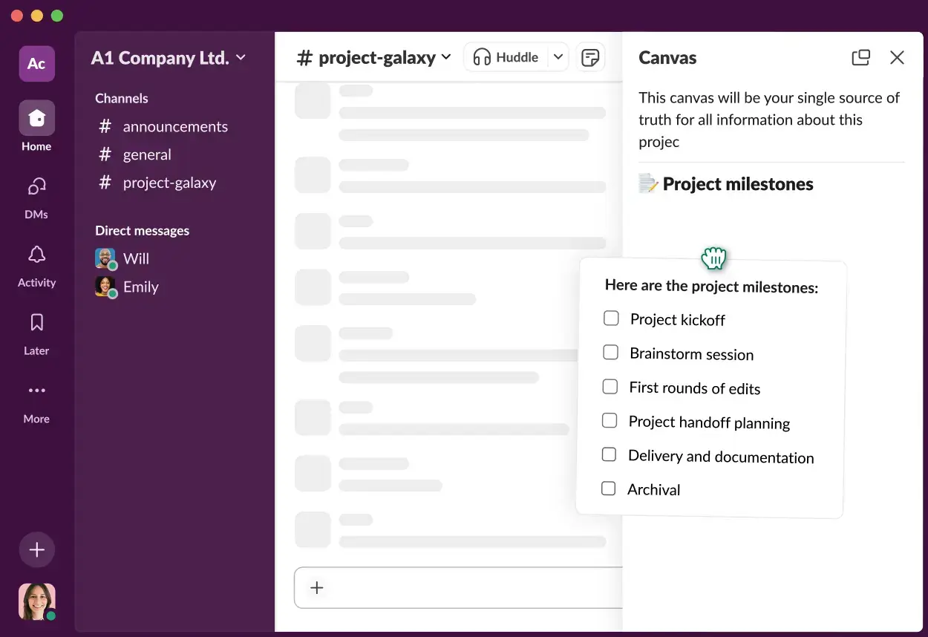Image resolution: width=928 pixels, height=637 pixels.
Task: Check the Brainstorm session checkbox
Action: (610, 353)
